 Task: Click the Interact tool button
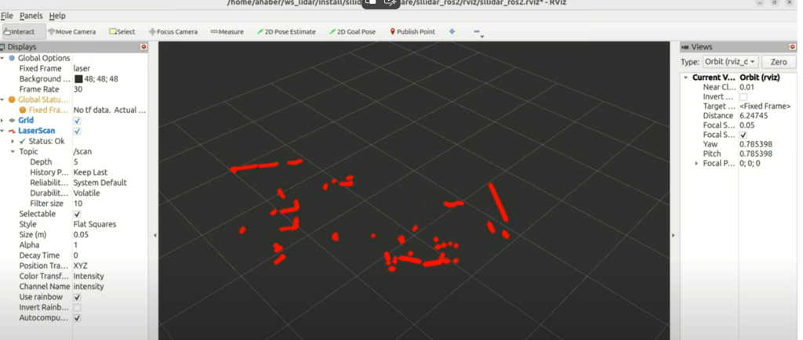pos(20,32)
